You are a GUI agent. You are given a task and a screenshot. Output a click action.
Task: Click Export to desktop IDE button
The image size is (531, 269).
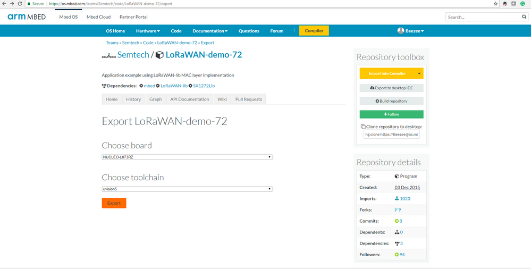392,88
